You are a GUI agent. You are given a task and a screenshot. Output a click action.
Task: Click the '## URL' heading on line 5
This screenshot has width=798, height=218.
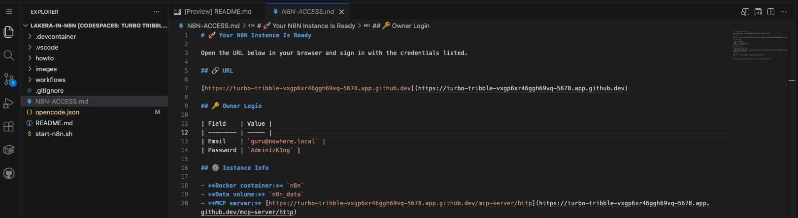(x=217, y=71)
